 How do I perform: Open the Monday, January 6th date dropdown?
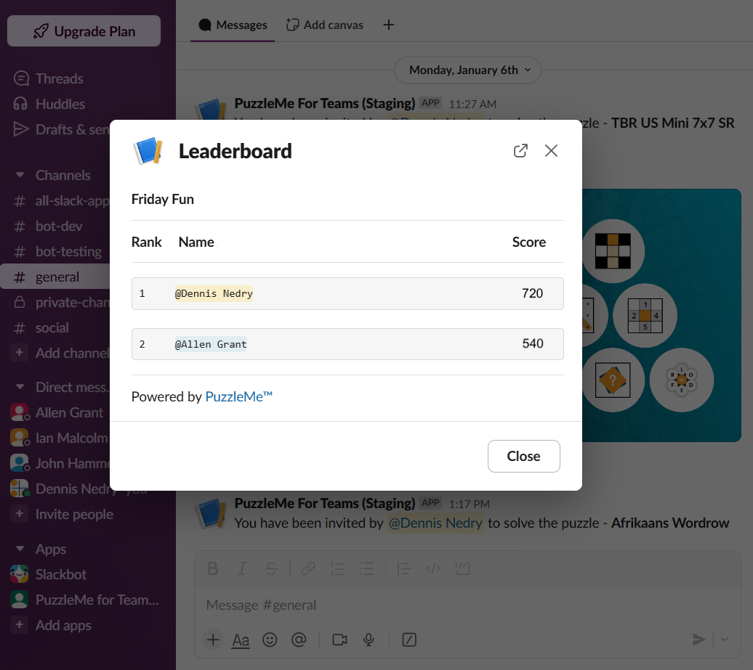[467, 70]
